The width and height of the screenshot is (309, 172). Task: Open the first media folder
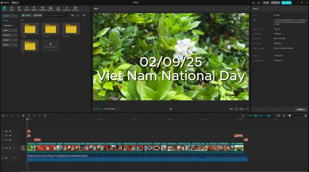30,29
